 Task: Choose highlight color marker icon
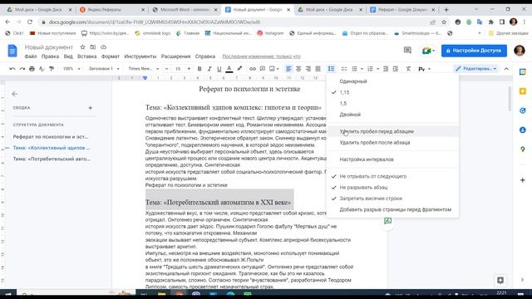[x=239, y=69]
